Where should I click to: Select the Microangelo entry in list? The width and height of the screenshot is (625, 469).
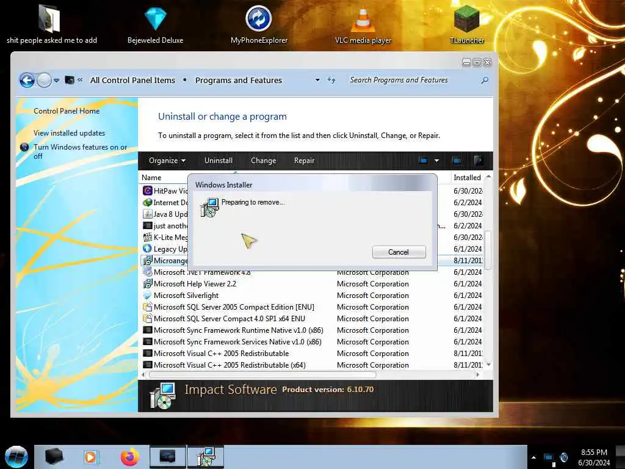165,260
